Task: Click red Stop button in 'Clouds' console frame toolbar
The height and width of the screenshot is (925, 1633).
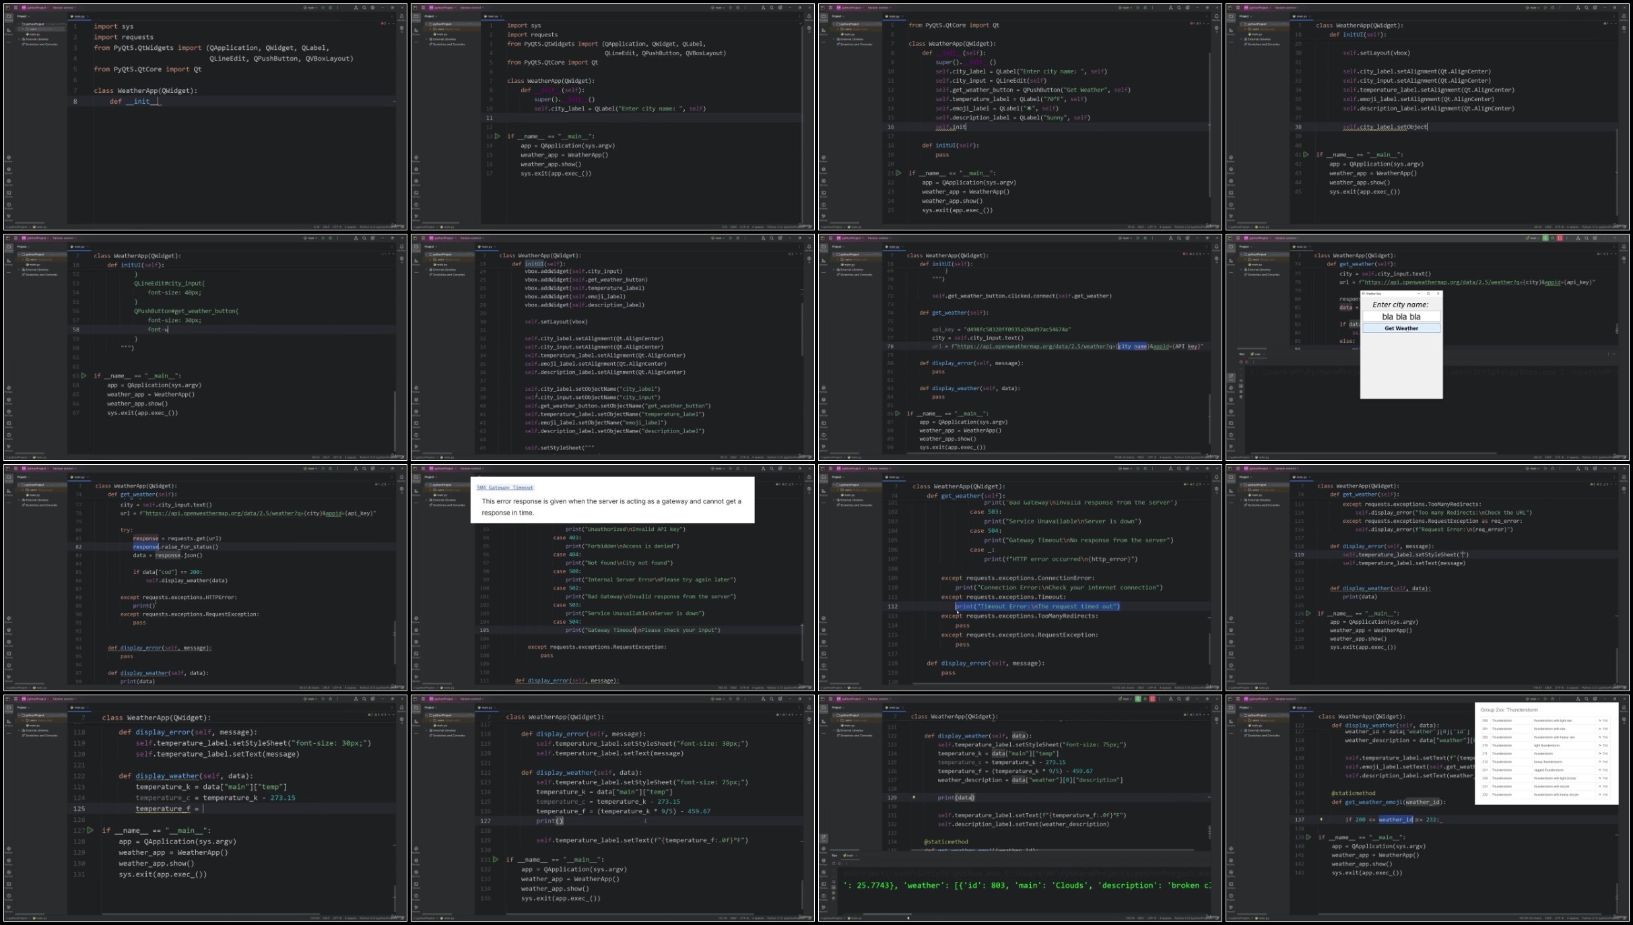Action: pos(1152,699)
